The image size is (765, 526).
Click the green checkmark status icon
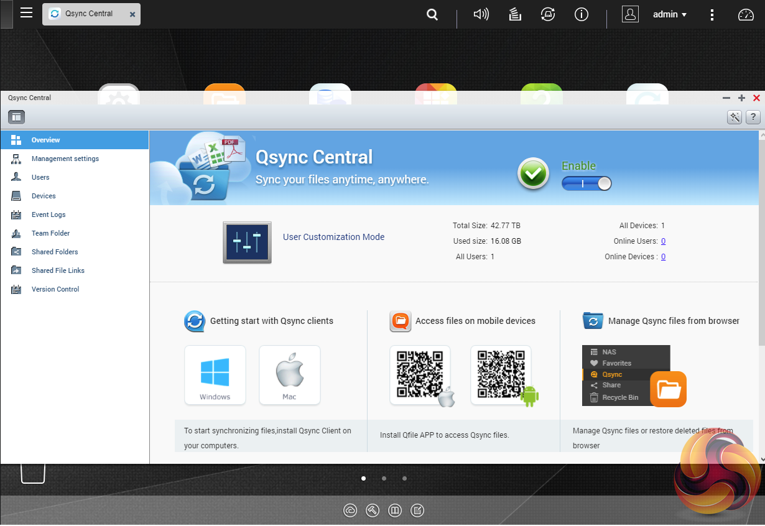pos(533,173)
